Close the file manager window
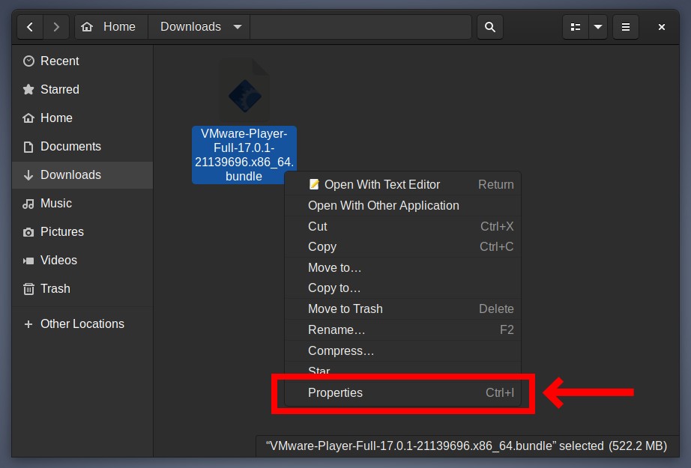 coord(662,27)
